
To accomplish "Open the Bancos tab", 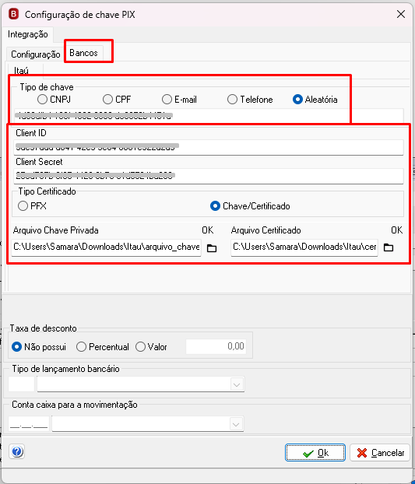I will pyautogui.click(x=83, y=53).
